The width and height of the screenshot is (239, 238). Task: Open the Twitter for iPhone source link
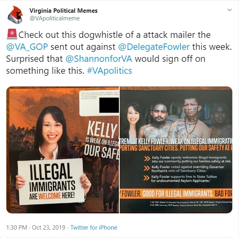94,228
